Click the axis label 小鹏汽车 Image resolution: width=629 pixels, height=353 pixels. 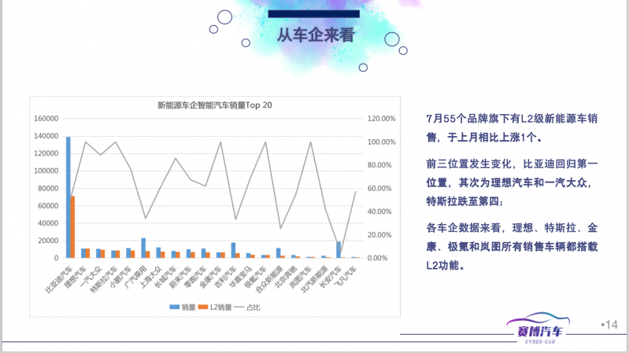point(121,277)
